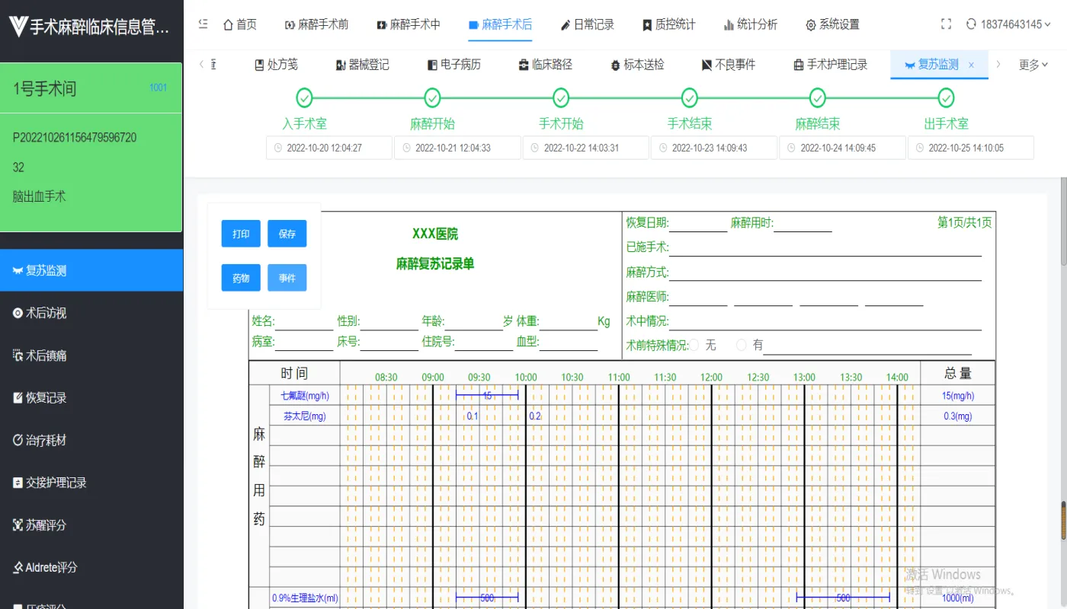The image size is (1067, 609).
Task: Select 有 for 术前特殊情况
Action: coord(741,345)
